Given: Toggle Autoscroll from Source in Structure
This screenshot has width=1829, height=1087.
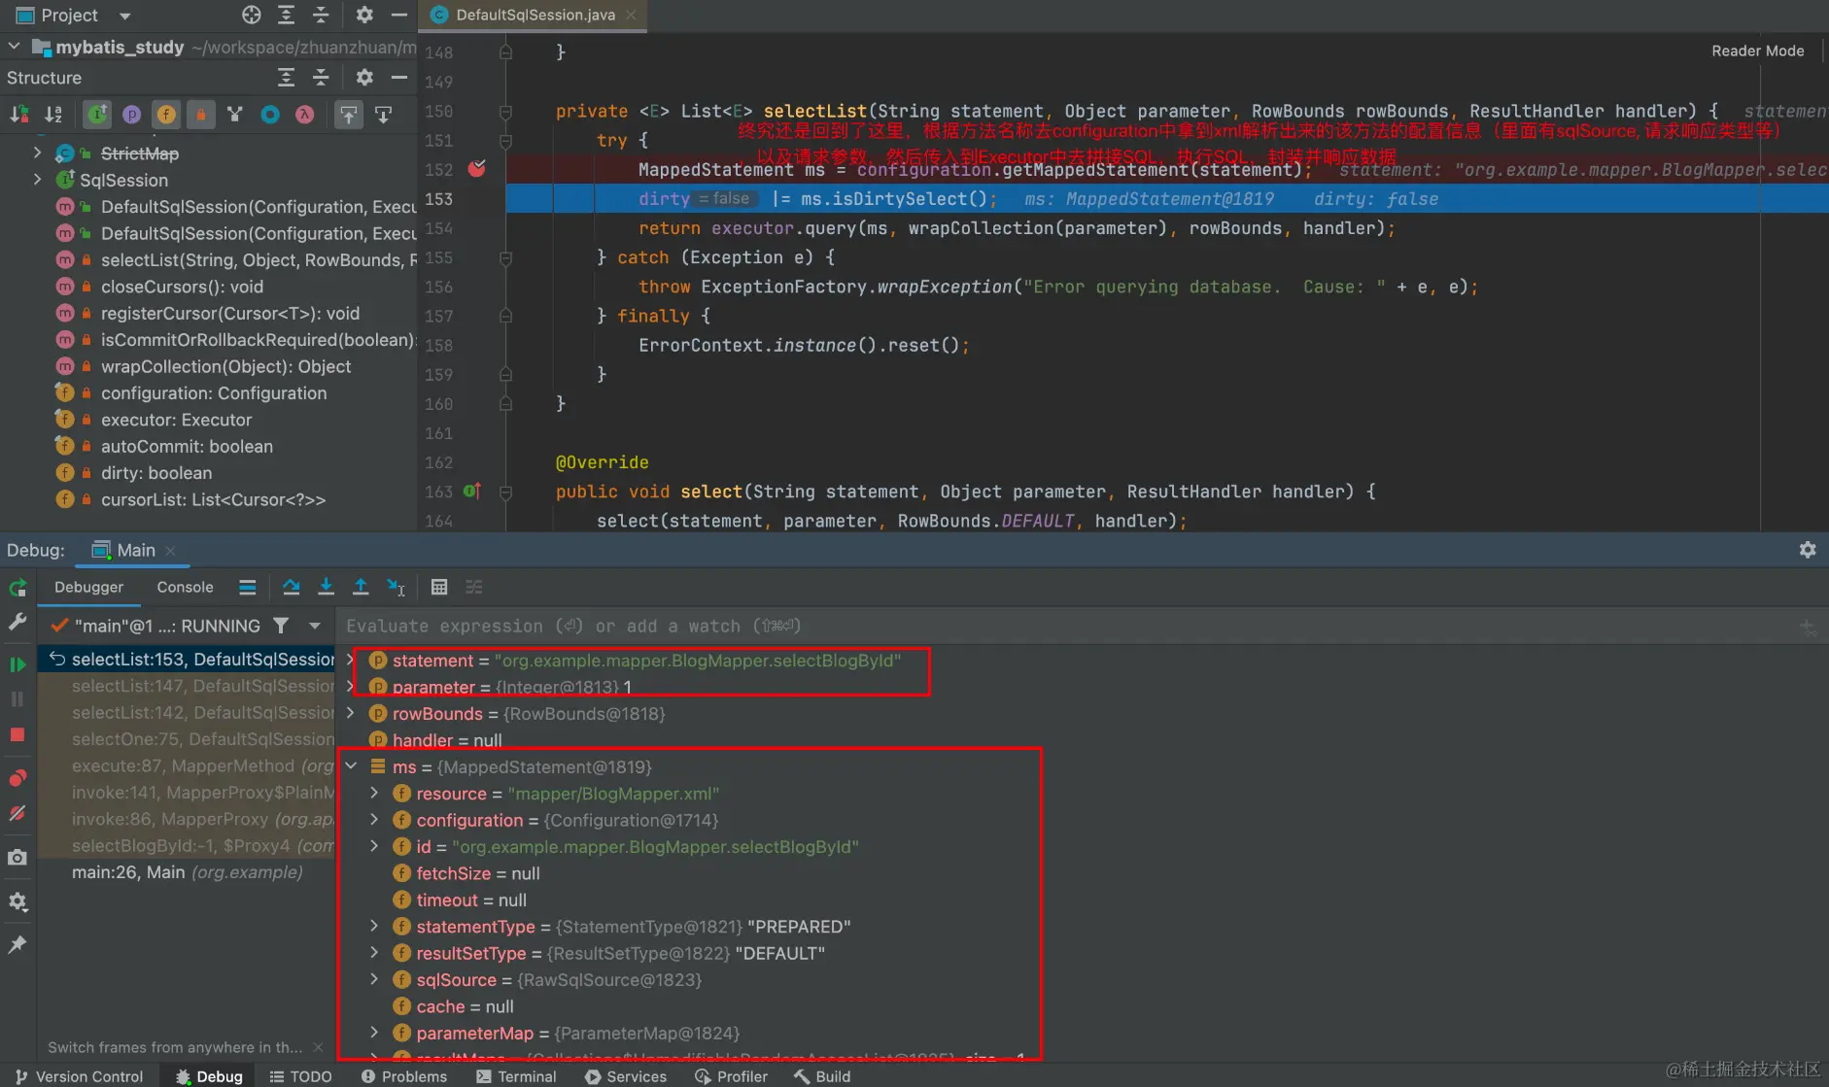Looking at the screenshot, I should pyautogui.click(x=384, y=115).
